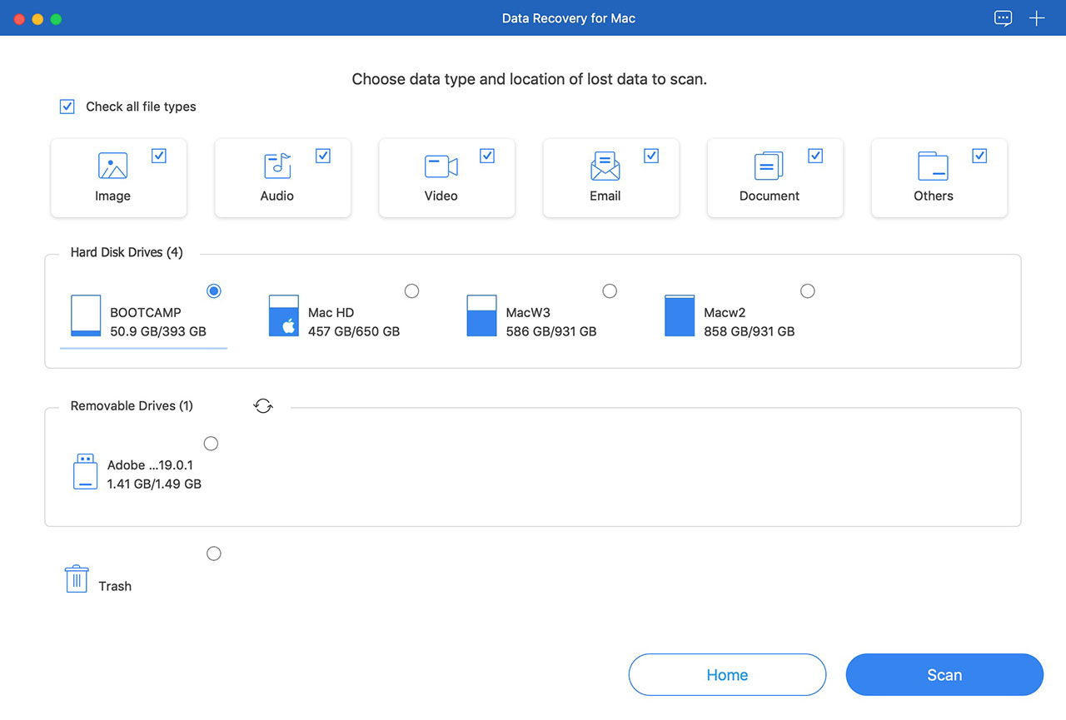Select the BOOTCAMP radio button
1066x720 pixels.
pyautogui.click(x=214, y=290)
